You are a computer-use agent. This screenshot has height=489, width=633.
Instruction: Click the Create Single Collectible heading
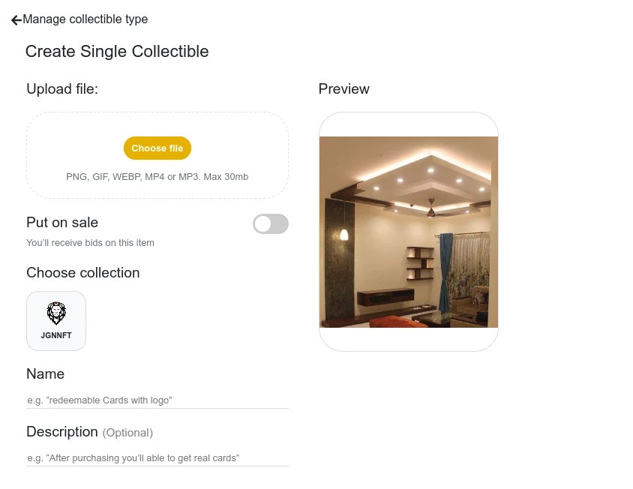[117, 52]
